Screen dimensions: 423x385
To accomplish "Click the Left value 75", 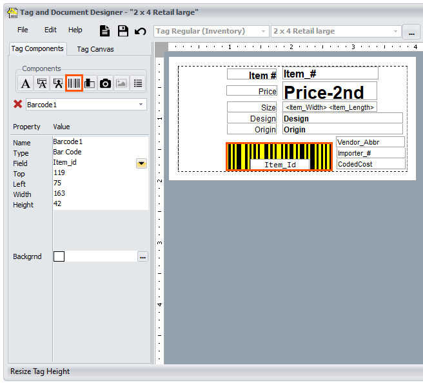I will tap(101, 183).
